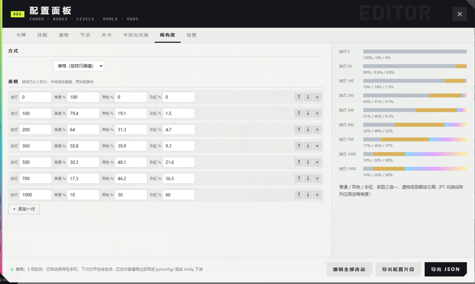Move the 技巧 200 row down
This screenshot has width=475, height=284.
[308, 130]
